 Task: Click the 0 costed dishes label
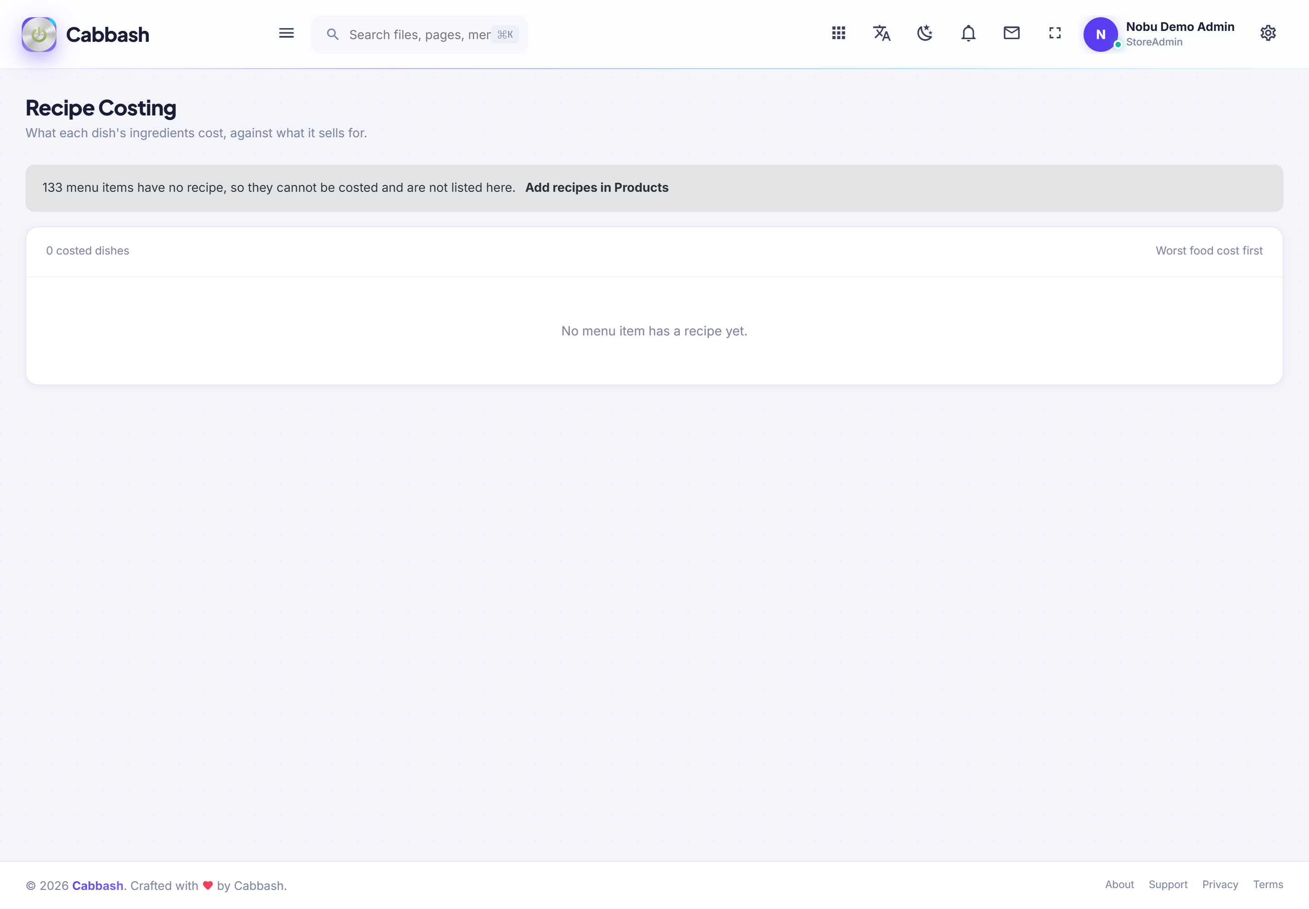[x=88, y=250]
